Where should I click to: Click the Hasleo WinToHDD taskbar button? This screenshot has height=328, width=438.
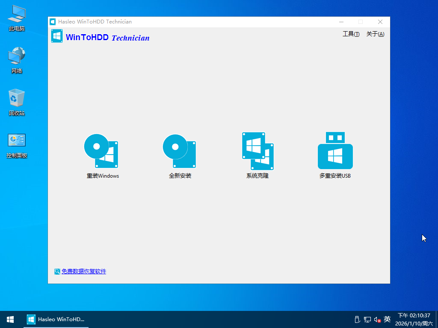56,319
